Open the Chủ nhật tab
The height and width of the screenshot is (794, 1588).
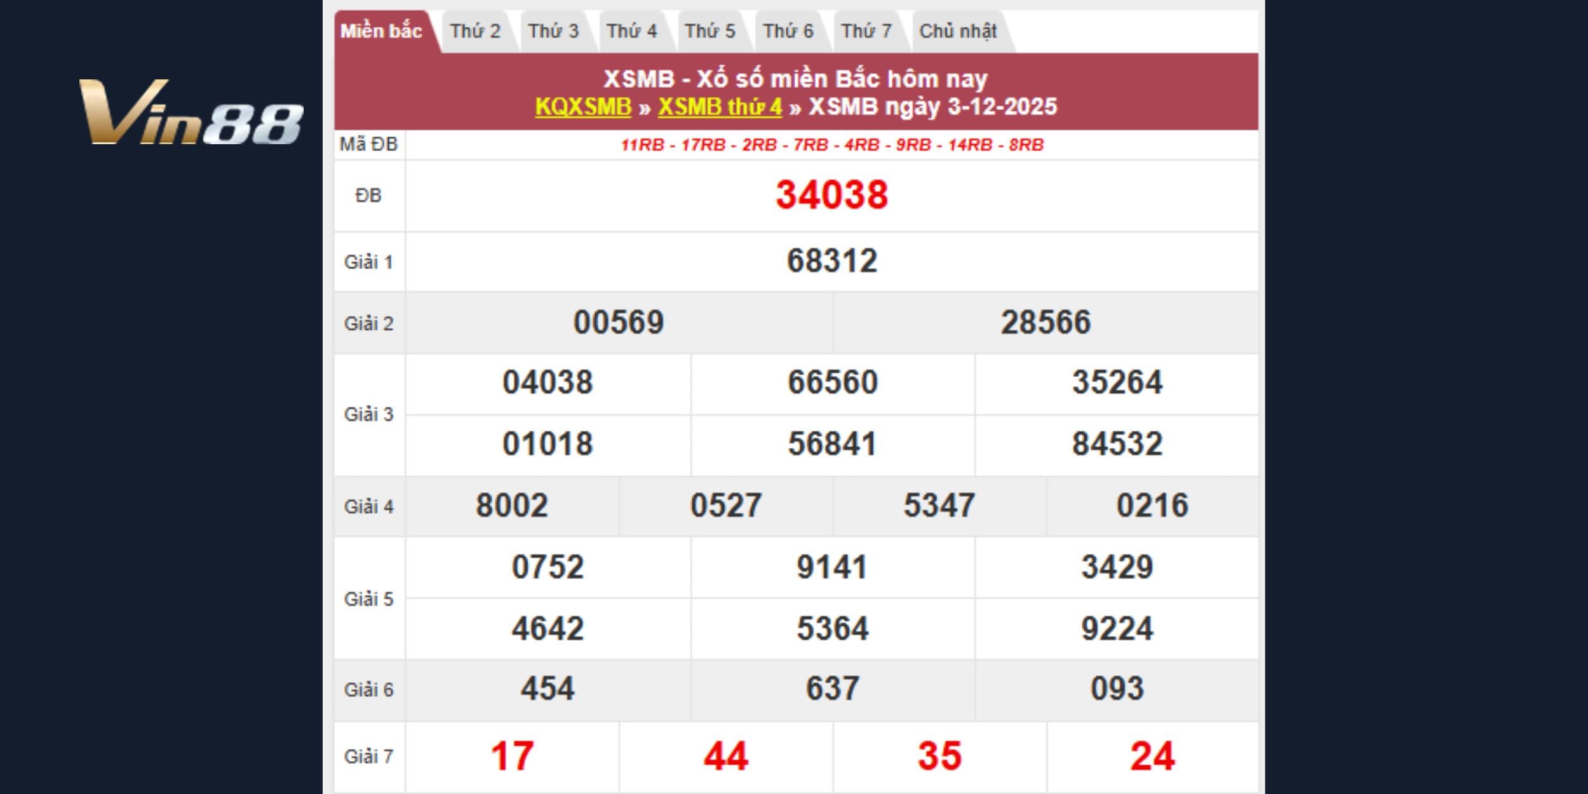958,31
